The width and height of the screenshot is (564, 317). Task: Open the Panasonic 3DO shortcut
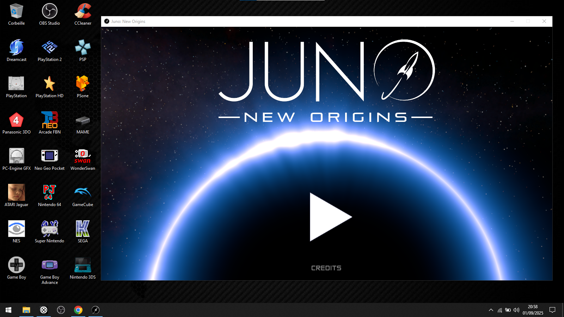[x=16, y=123]
